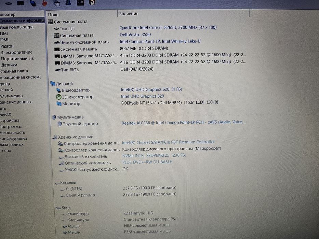This screenshot has width=319, height=239.
Task: Select the Общий размер row
Action: [119, 195]
